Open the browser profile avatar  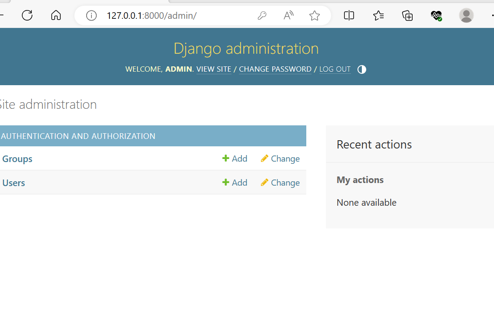[x=466, y=16]
